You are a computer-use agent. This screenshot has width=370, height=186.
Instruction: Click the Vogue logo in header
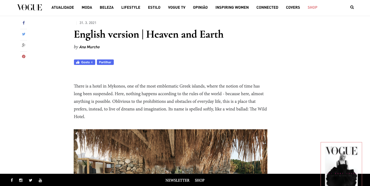point(29,7)
